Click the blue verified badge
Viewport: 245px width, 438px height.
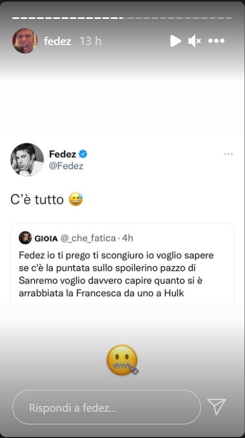pyautogui.click(x=83, y=154)
